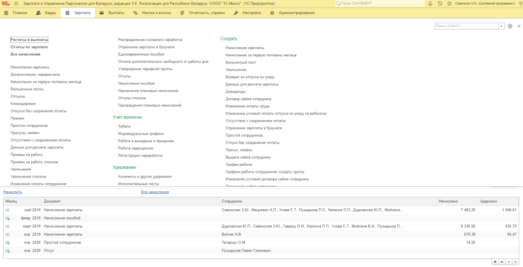
Task: Open the notifications bell icon
Action: pyautogui.click(x=430, y=4)
